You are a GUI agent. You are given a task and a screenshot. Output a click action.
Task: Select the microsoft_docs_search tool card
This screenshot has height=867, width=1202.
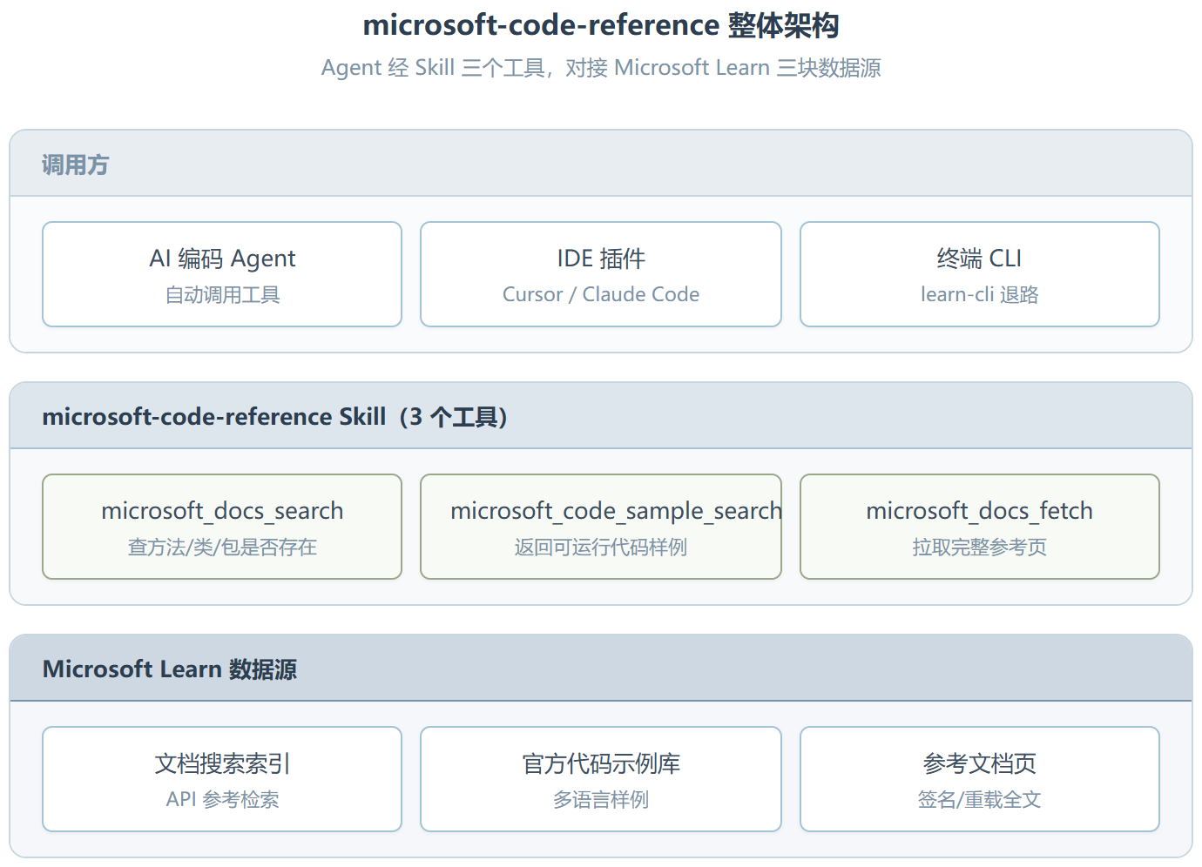pos(222,527)
